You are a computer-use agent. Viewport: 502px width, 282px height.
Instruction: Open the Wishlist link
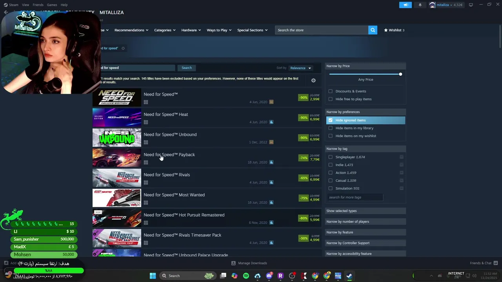point(394,30)
